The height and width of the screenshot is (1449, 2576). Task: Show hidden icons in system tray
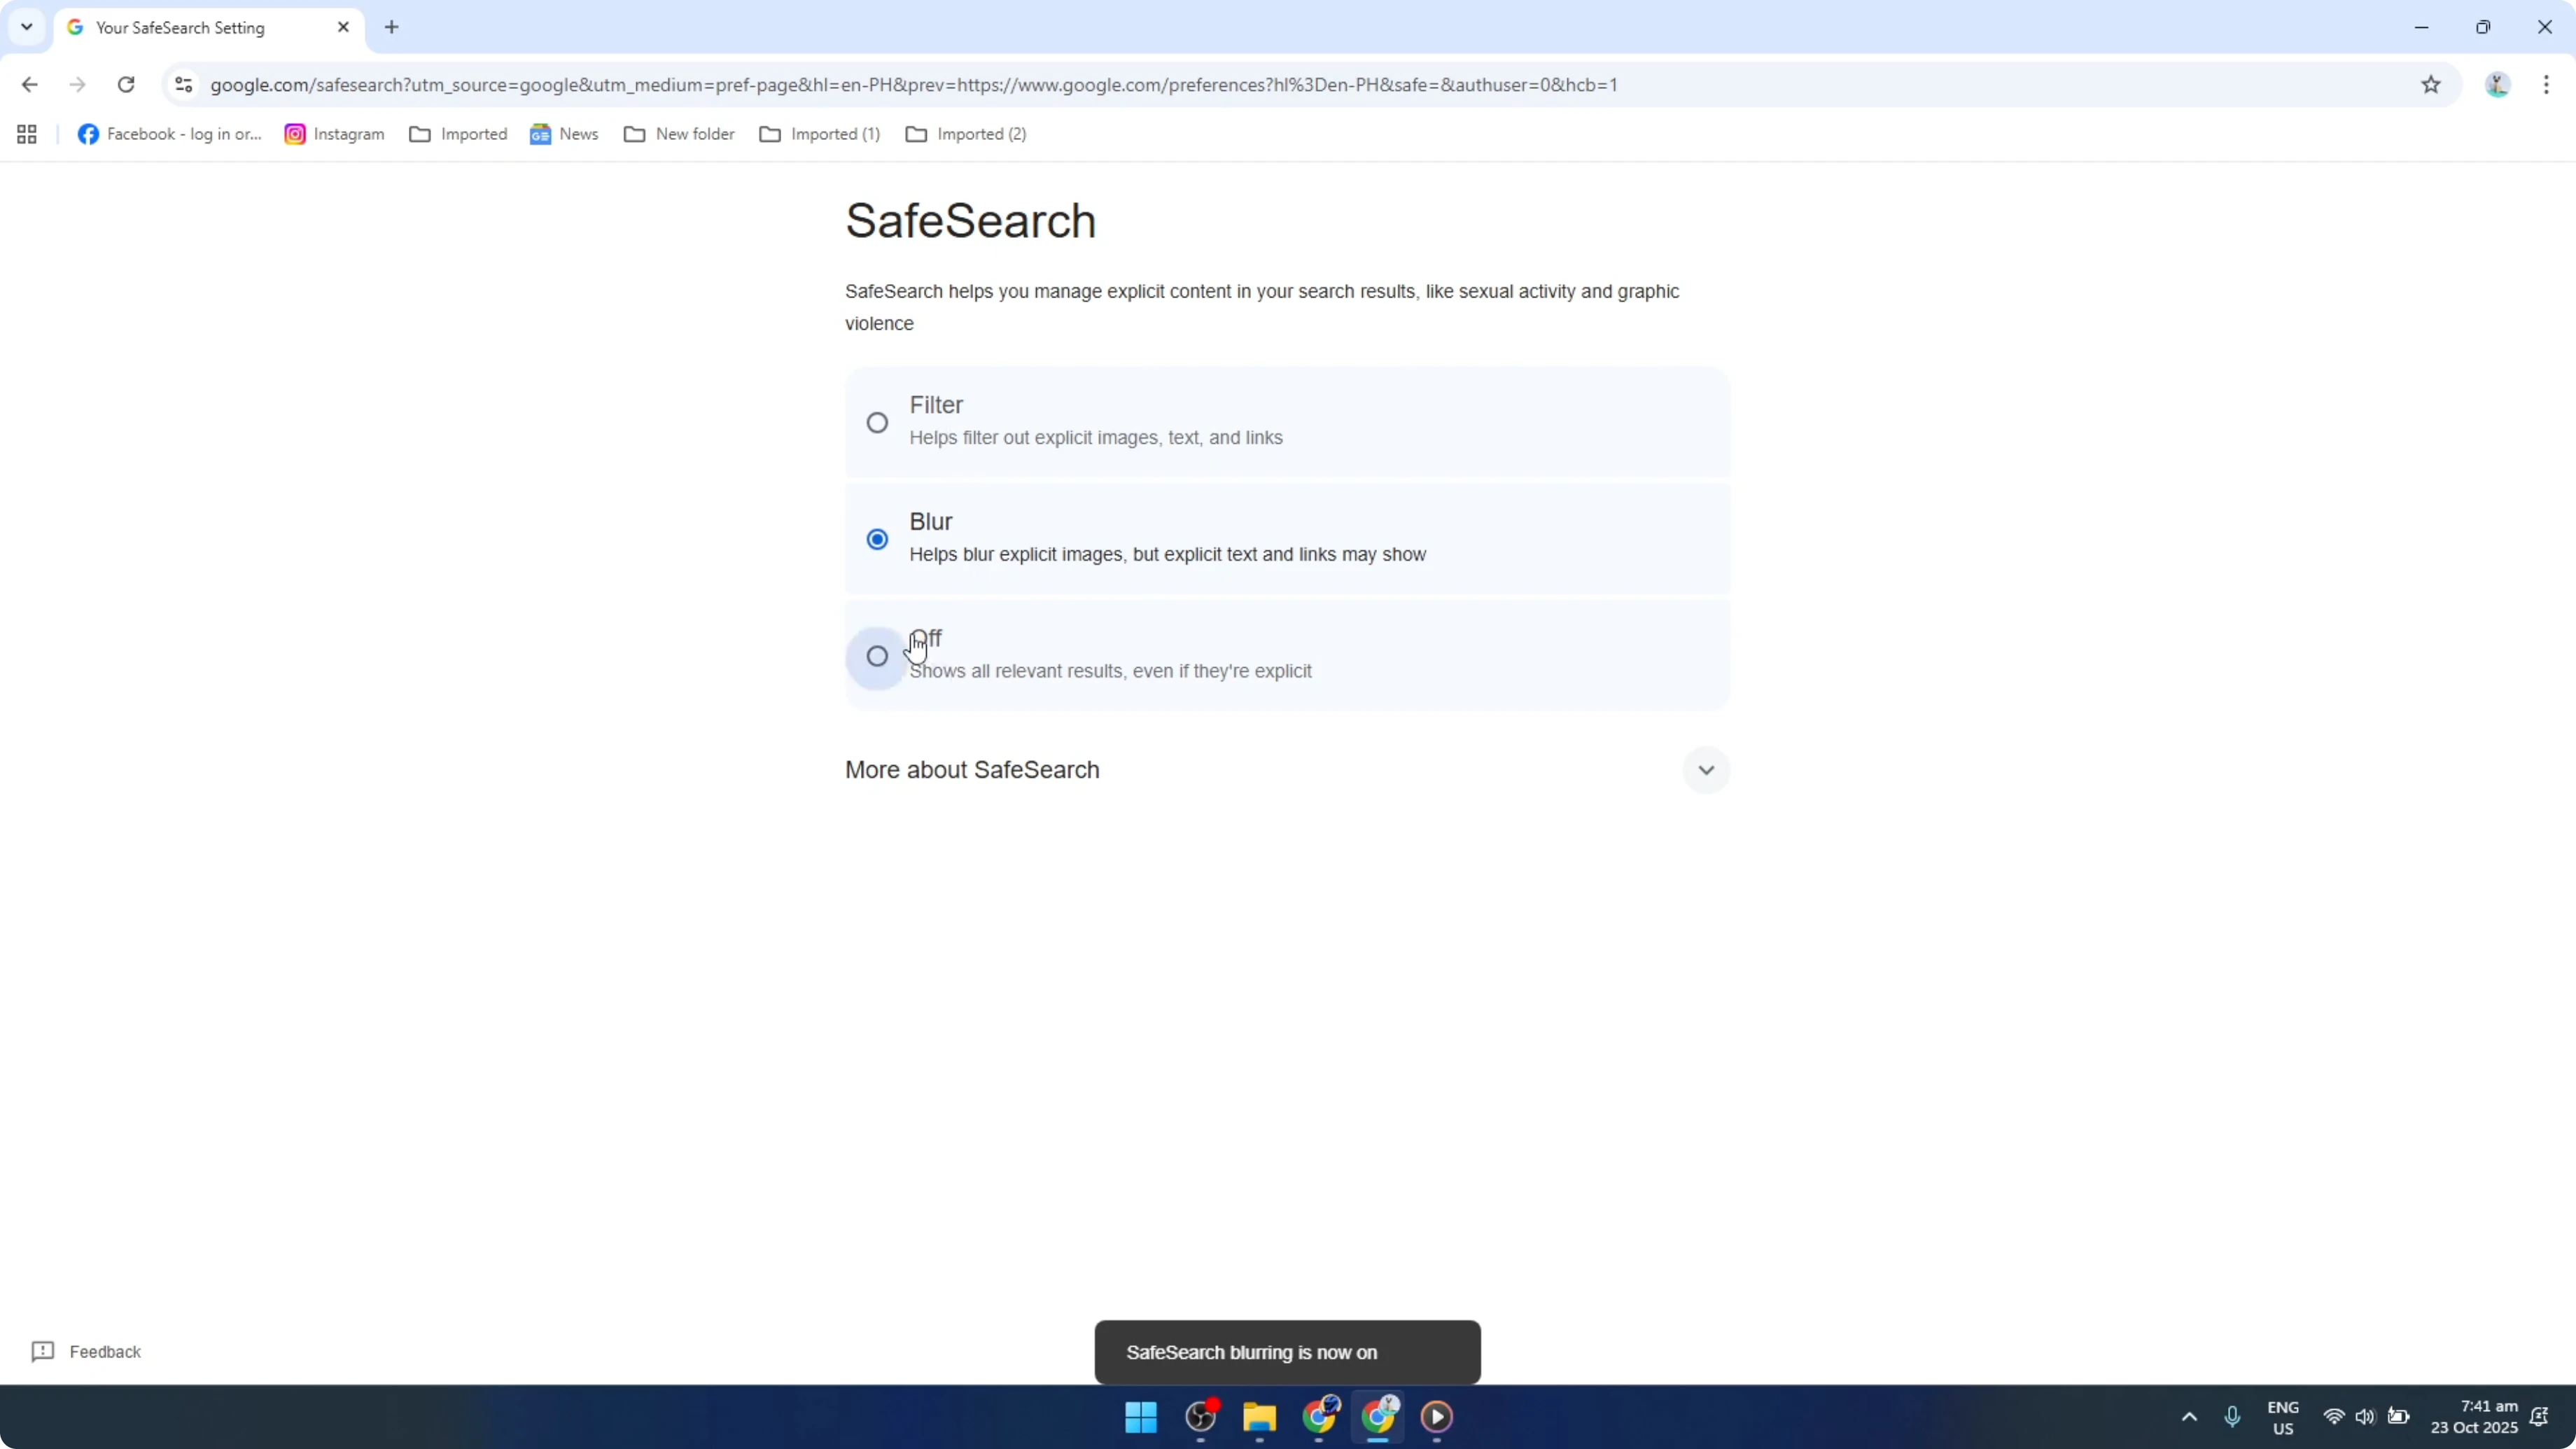2189,1417
